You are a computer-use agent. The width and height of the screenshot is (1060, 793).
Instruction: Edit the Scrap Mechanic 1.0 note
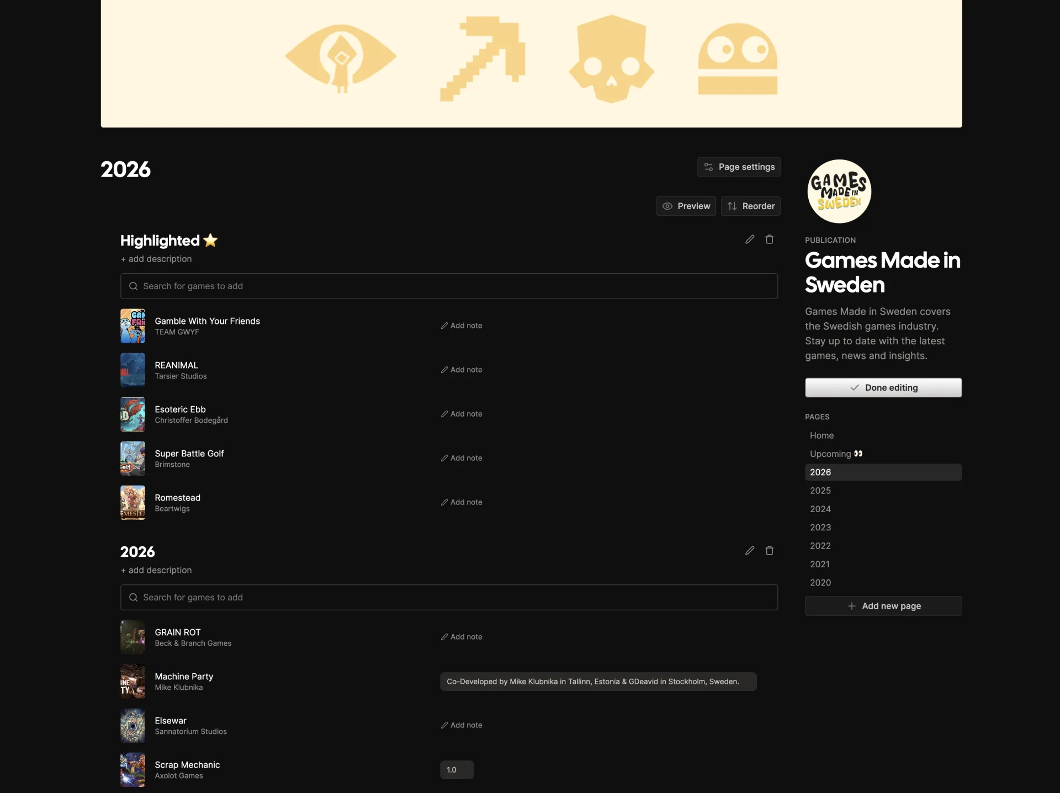pos(457,770)
